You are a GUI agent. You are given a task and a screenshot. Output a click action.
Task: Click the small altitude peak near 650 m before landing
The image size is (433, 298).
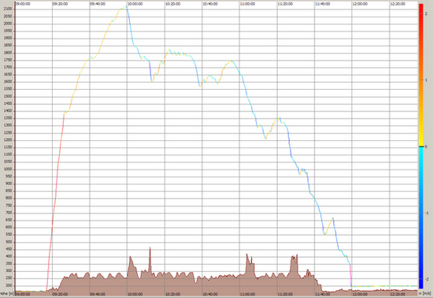coord(333,218)
